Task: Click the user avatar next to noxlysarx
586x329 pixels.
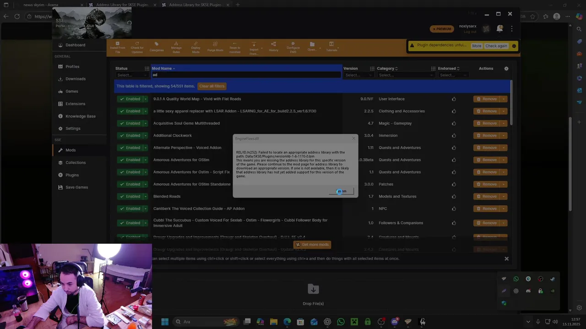Action: coord(486,29)
